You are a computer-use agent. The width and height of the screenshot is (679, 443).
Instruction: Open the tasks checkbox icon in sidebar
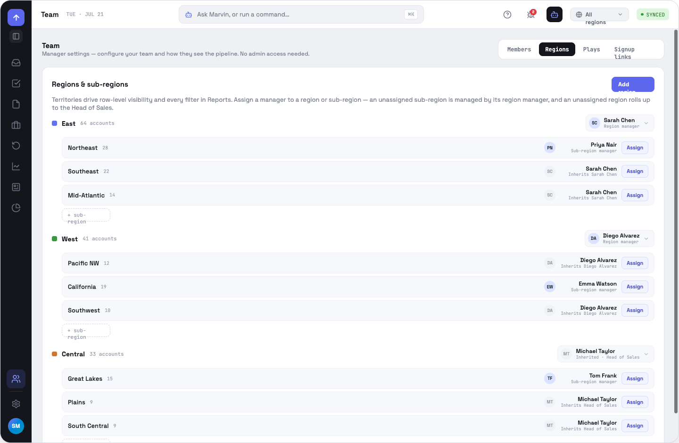coord(16,83)
